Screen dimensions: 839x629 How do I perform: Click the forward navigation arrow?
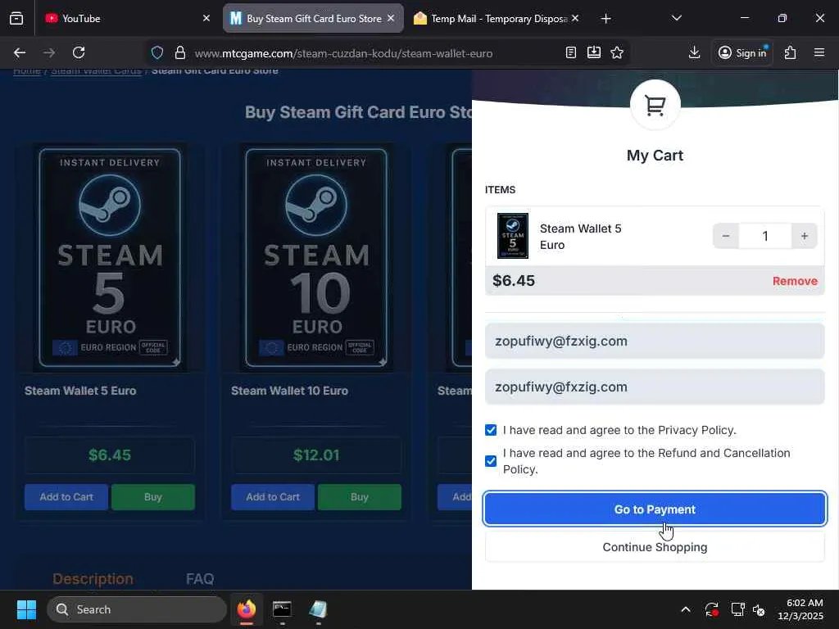click(48, 52)
